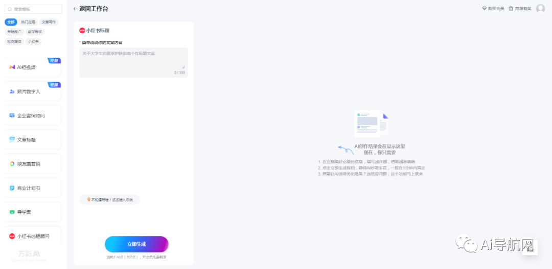552x269 pixels.
Task: Click the back arrow beside 返回工作台
Action: (75, 9)
